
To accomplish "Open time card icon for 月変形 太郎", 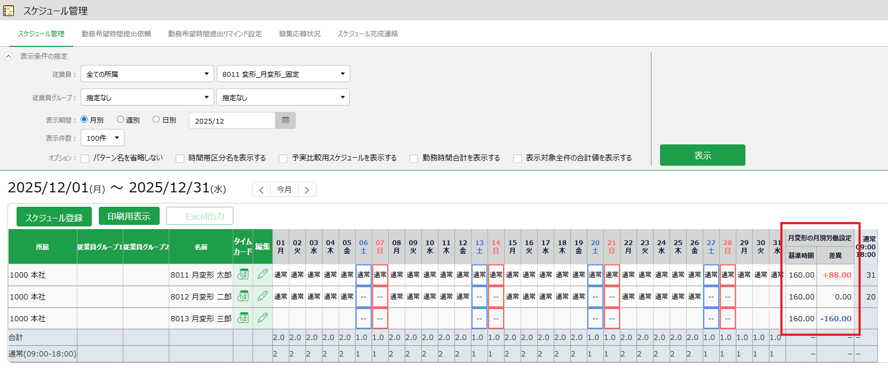I will tap(243, 274).
